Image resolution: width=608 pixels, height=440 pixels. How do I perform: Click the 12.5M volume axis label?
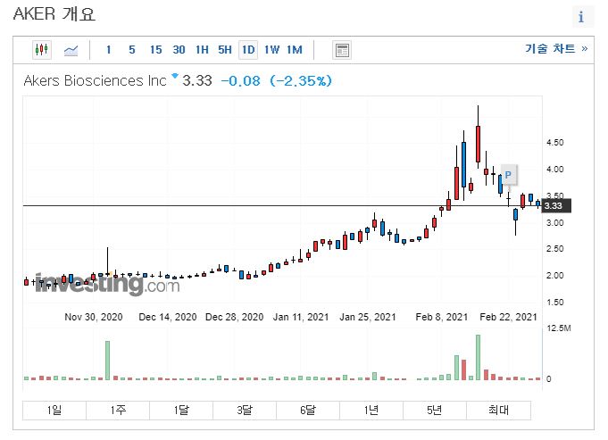(559, 328)
